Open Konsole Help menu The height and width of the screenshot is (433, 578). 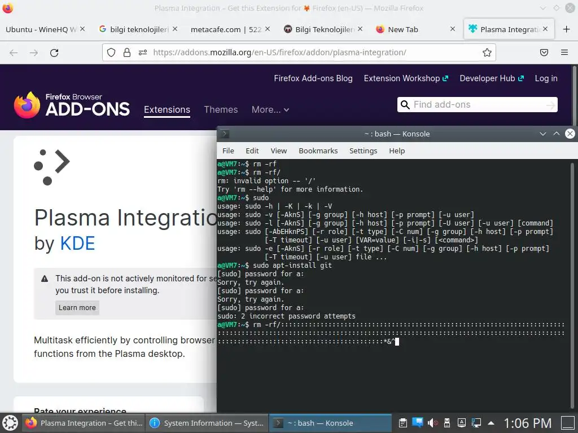tap(397, 151)
